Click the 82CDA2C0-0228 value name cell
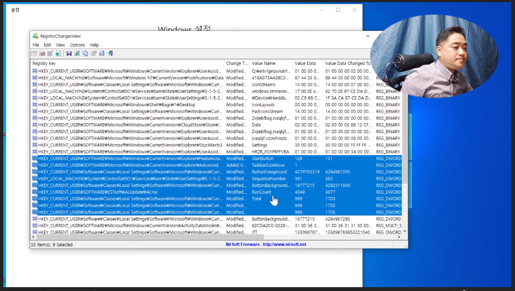The height and width of the screenshot is (291, 515). click(x=271, y=226)
